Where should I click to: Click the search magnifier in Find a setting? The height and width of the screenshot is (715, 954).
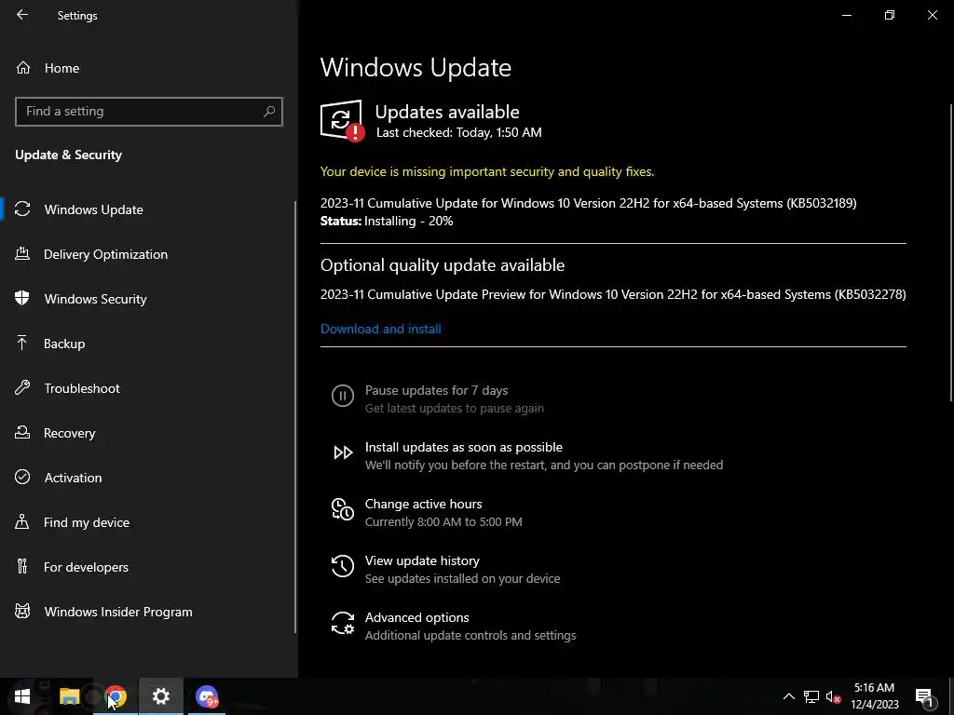[269, 112]
